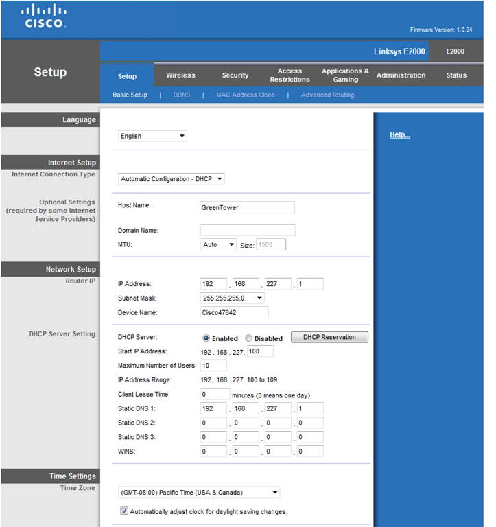Open the Security tab
496x527 pixels.
coord(235,75)
